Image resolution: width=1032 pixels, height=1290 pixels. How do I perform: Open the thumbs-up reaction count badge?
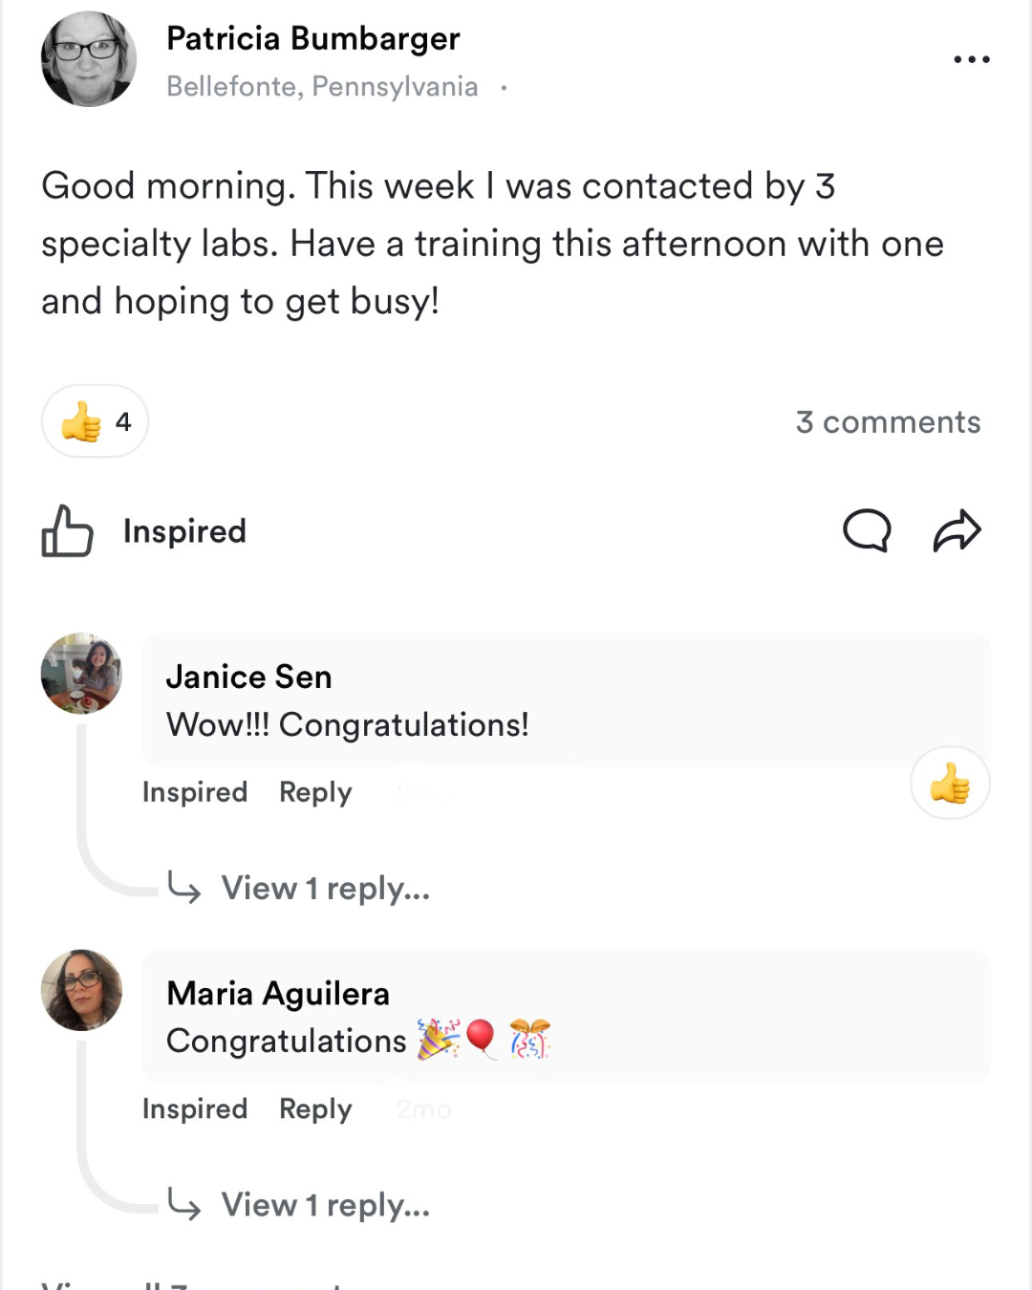(x=95, y=421)
